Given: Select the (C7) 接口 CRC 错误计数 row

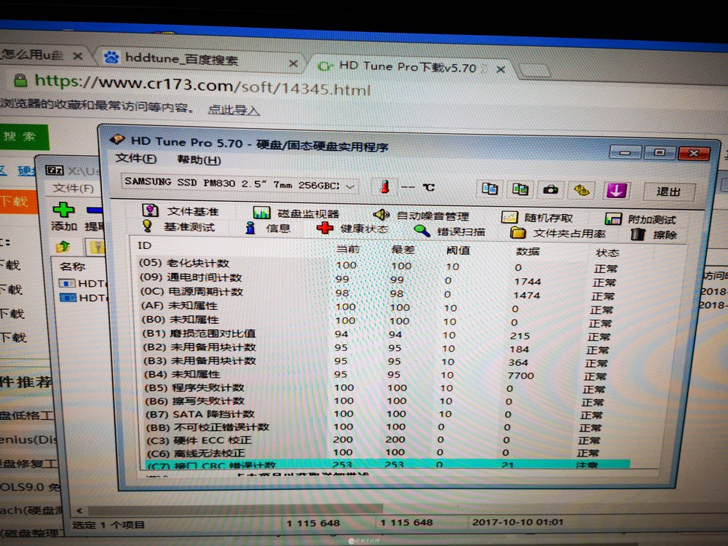Looking at the screenshot, I should [211, 464].
